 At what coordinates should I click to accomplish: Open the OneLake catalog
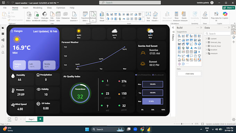tap(44, 17)
